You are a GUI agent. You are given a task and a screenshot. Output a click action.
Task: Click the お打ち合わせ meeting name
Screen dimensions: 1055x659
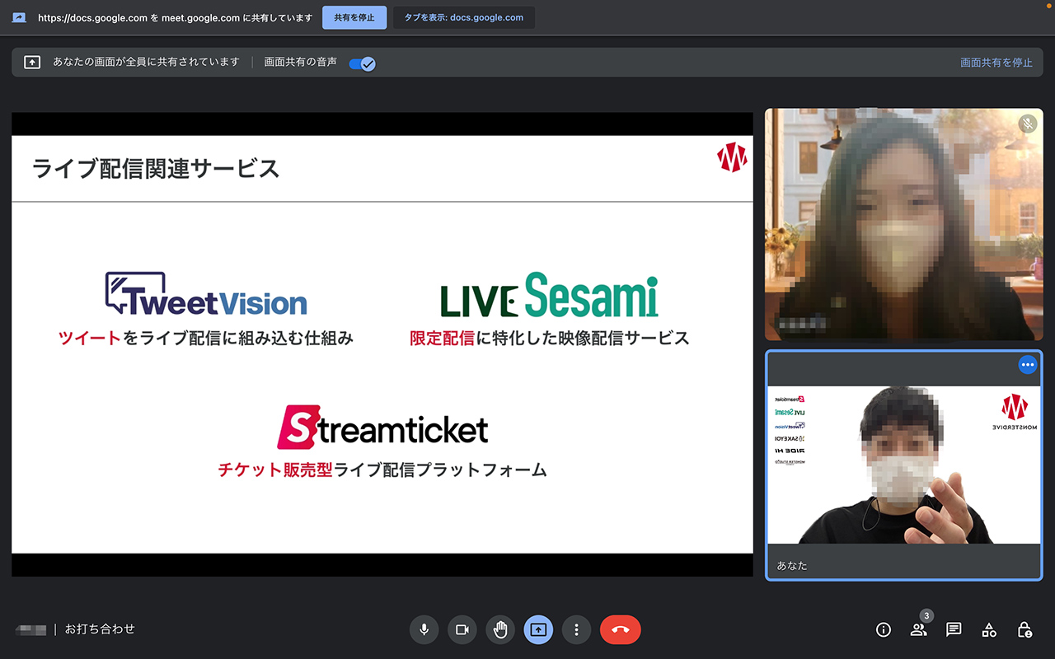(100, 629)
